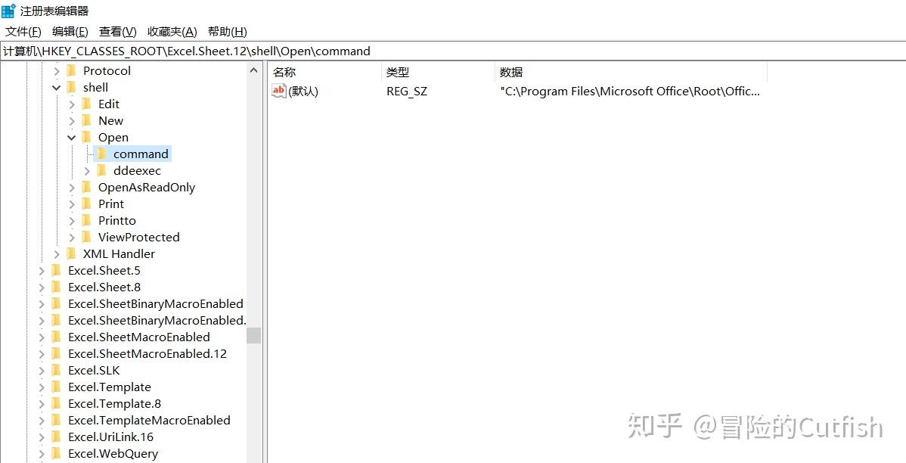Image resolution: width=906 pixels, height=463 pixels.
Task: Select the Protocol folder icon
Action: (72, 70)
